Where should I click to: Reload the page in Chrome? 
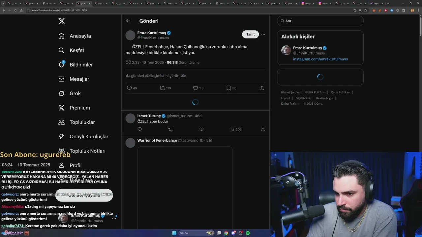pyautogui.click(x=15, y=10)
